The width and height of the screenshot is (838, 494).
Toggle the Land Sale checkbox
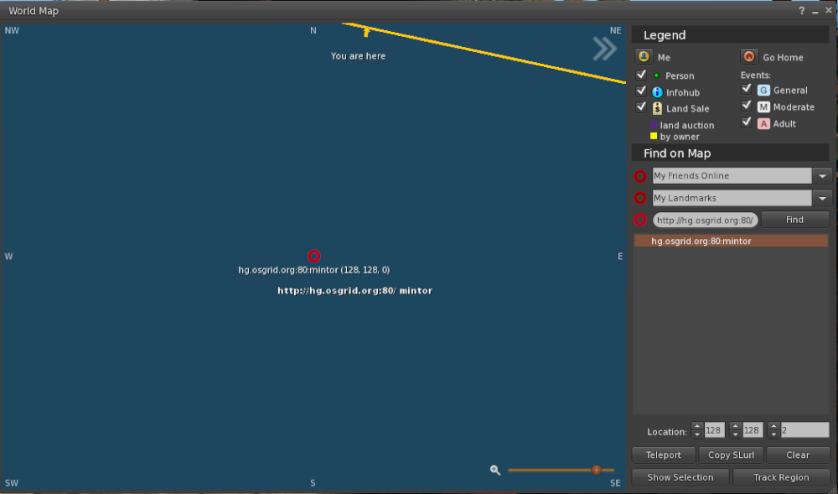coord(642,107)
